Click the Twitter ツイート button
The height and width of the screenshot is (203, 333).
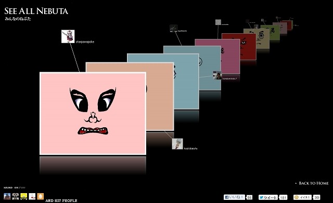pos(268,197)
